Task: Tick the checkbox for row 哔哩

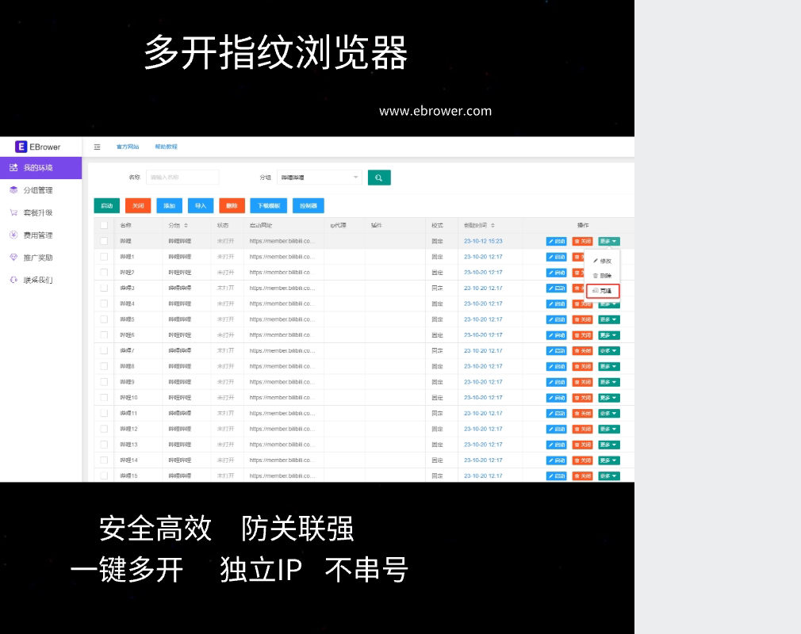Action: (104, 241)
